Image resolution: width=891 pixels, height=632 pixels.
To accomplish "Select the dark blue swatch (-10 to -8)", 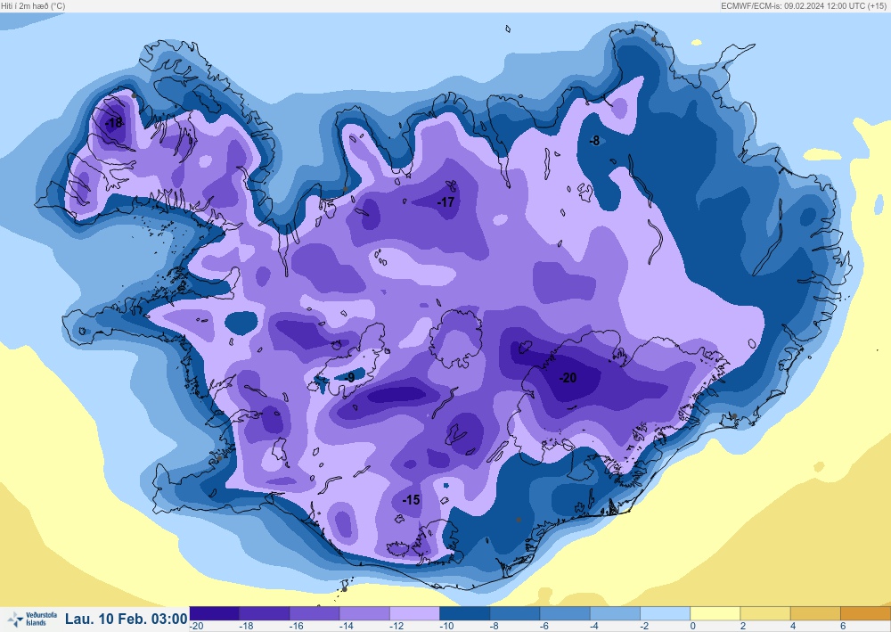I will [464, 613].
